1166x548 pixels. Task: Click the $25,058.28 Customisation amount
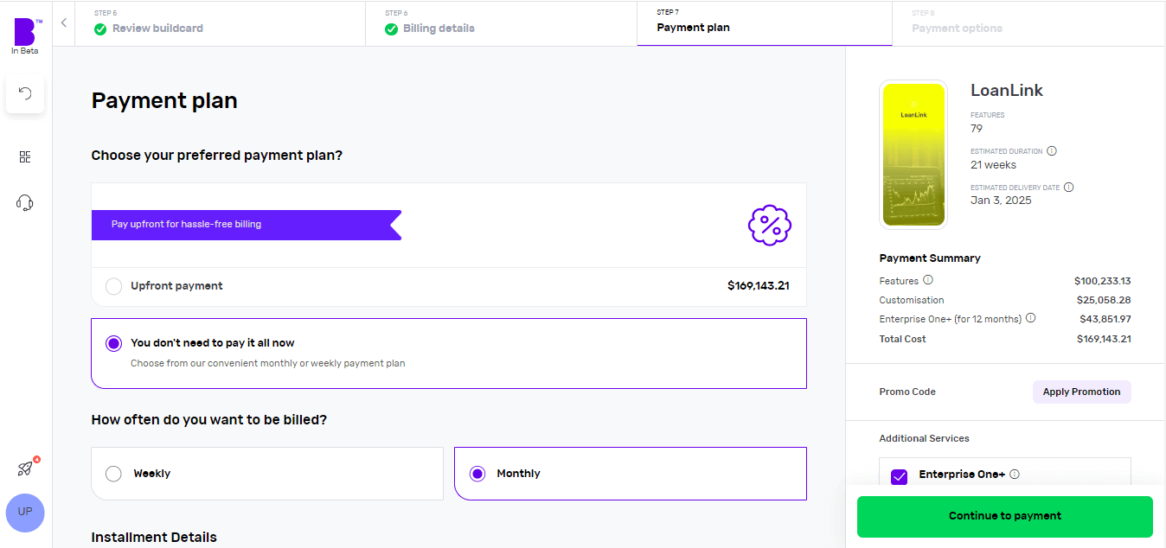(1103, 300)
